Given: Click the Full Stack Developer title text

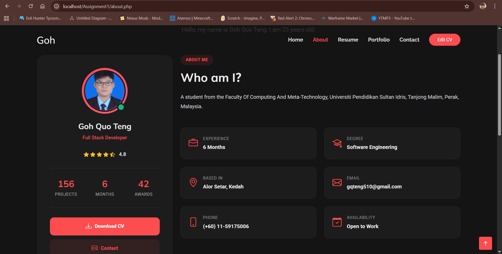Looking at the screenshot, I should (105, 138).
